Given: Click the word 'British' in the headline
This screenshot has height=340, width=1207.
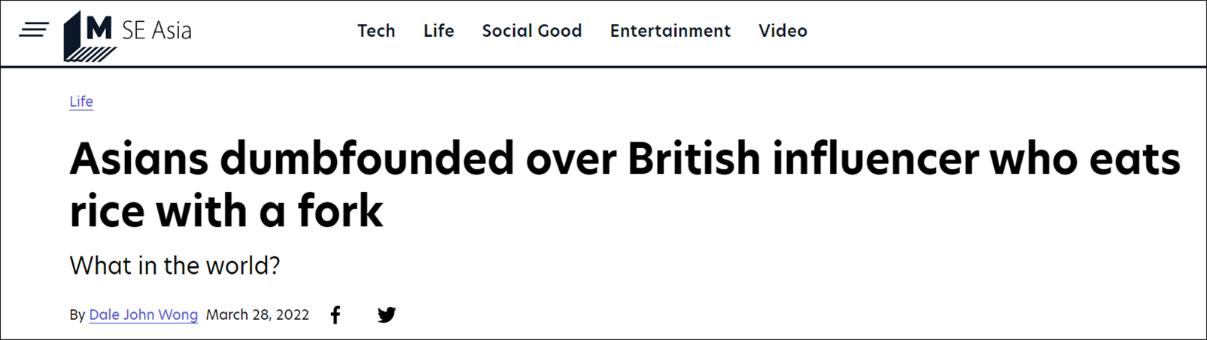Looking at the screenshot, I should click(694, 159).
